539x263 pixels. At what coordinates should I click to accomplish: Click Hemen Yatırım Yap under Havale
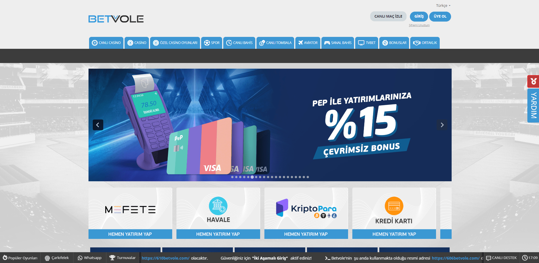pyautogui.click(x=218, y=234)
